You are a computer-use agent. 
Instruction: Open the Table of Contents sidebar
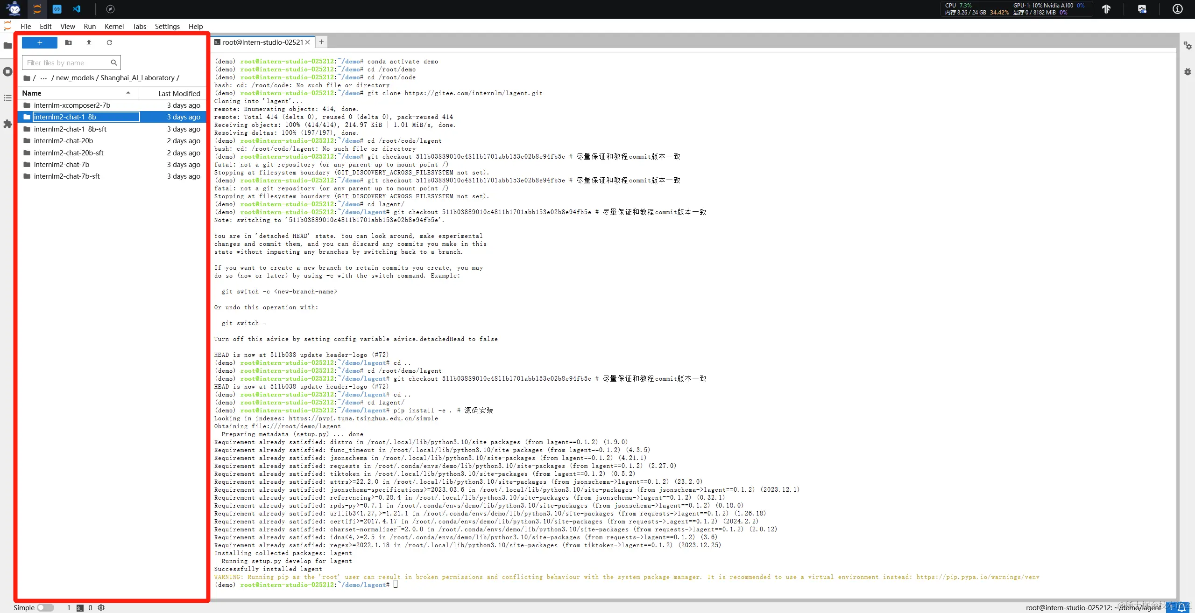(7, 98)
